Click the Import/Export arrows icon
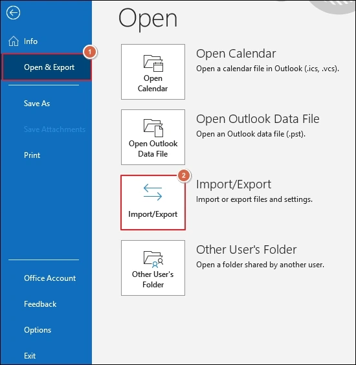The width and height of the screenshot is (356, 365). (x=153, y=192)
